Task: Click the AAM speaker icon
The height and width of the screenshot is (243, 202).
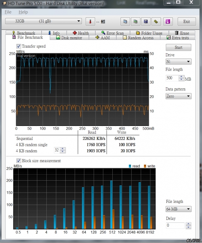Action: 97,37
